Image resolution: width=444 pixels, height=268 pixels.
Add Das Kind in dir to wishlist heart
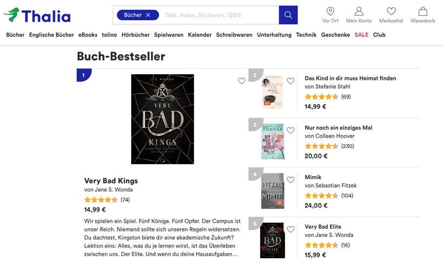point(290,81)
